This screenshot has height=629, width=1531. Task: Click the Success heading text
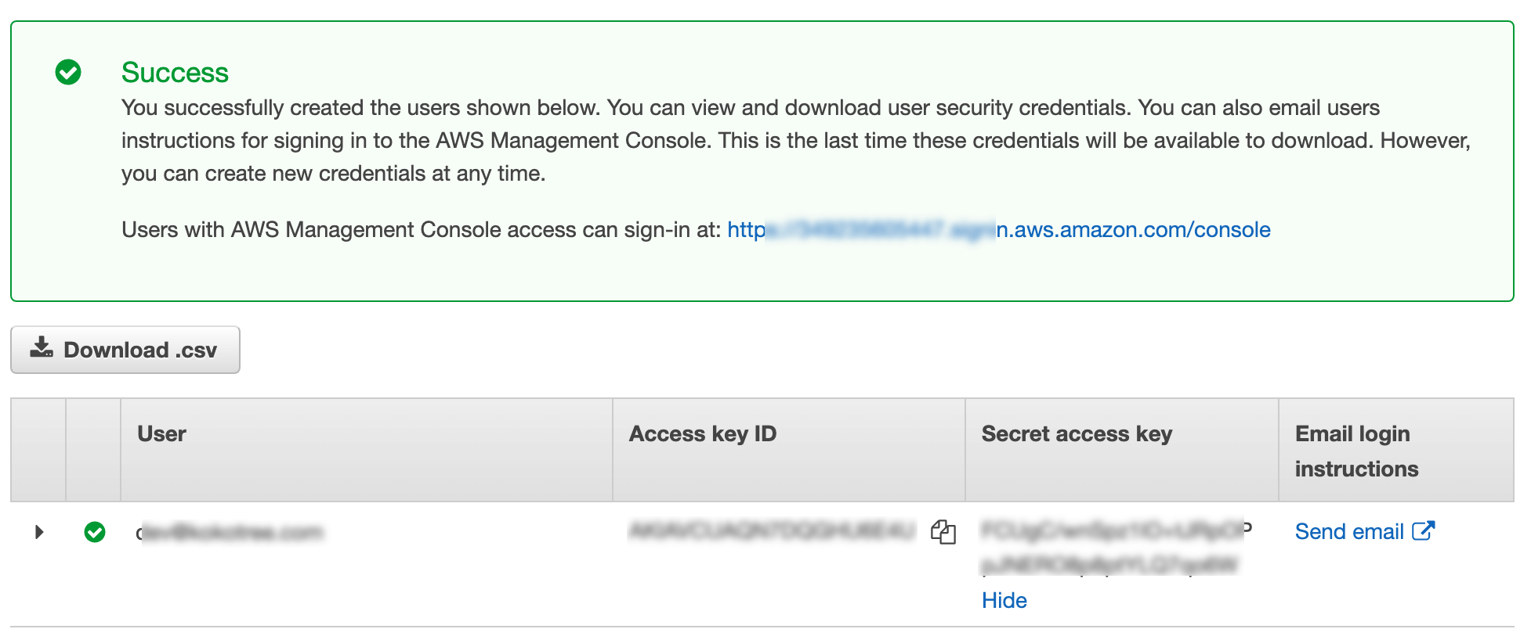click(175, 72)
